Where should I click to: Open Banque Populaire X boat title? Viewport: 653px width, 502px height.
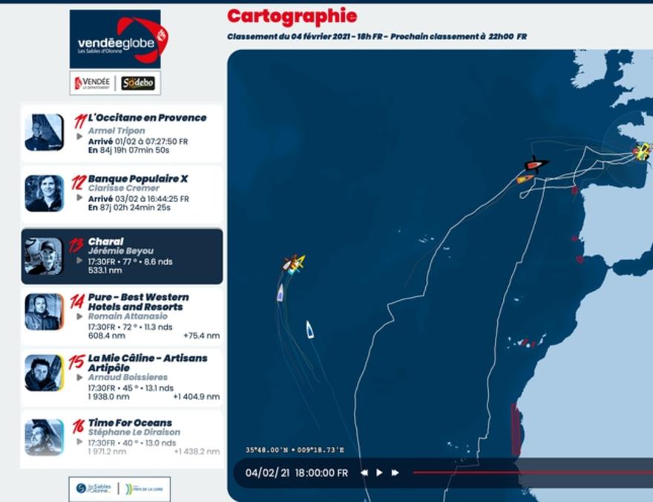coord(138,179)
